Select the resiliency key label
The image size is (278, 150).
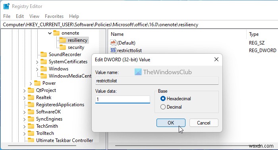click(x=78, y=40)
